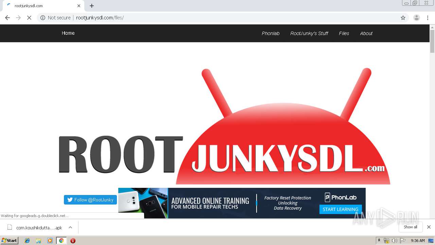The height and width of the screenshot is (245, 435).
Task: Open the Windows Start menu
Action: tap(10, 240)
